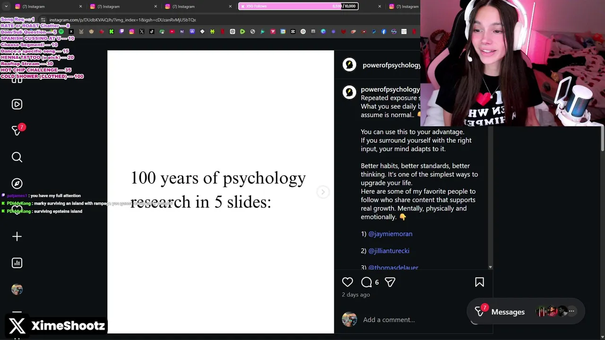Open the @thomasdelauer mention link
This screenshot has width=605, height=340.
click(x=393, y=267)
